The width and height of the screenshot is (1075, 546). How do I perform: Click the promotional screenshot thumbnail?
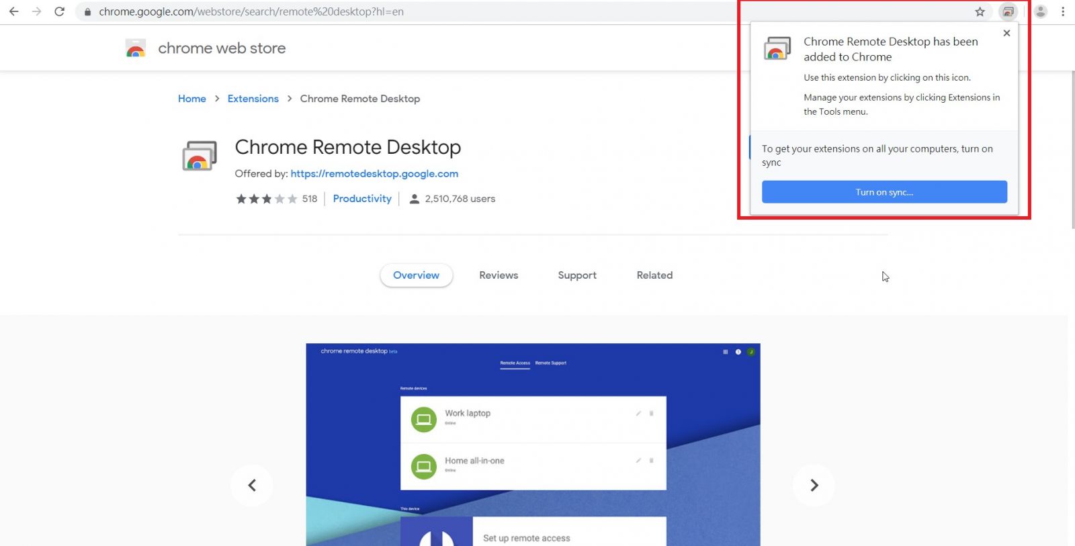coord(533,445)
